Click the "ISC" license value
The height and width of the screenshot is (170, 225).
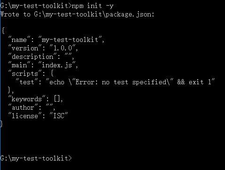[x=59, y=116]
